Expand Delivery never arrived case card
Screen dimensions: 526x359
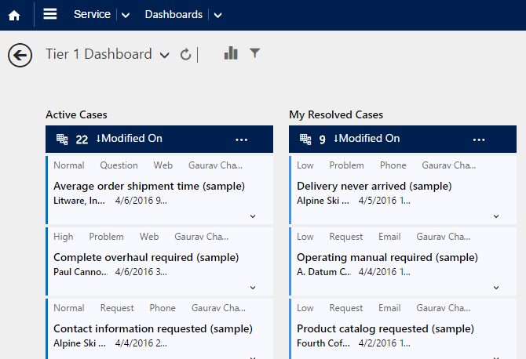pos(496,216)
